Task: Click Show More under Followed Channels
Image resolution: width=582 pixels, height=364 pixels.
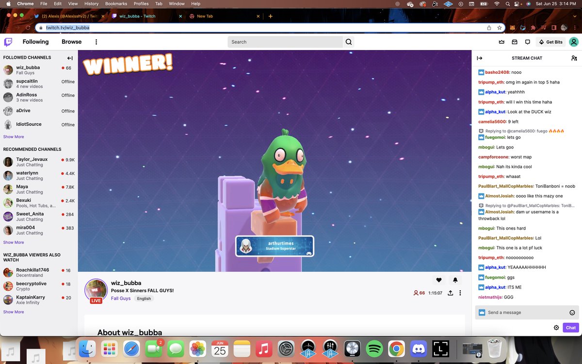Action: coord(14,137)
